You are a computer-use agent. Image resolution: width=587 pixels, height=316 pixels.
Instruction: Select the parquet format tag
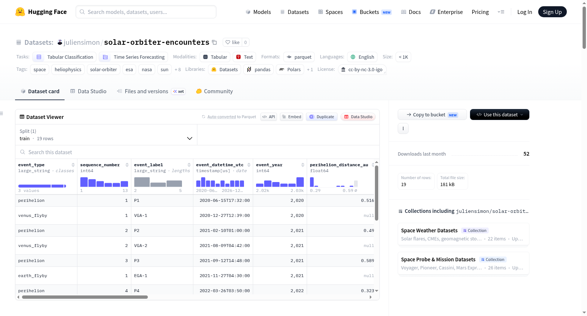(x=299, y=57)
